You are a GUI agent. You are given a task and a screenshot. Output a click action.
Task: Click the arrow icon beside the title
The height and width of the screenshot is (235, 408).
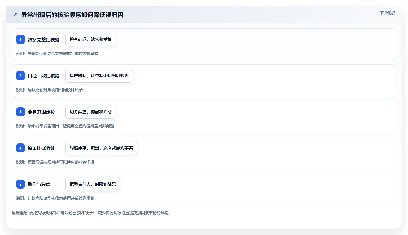[x=15, y=15]
